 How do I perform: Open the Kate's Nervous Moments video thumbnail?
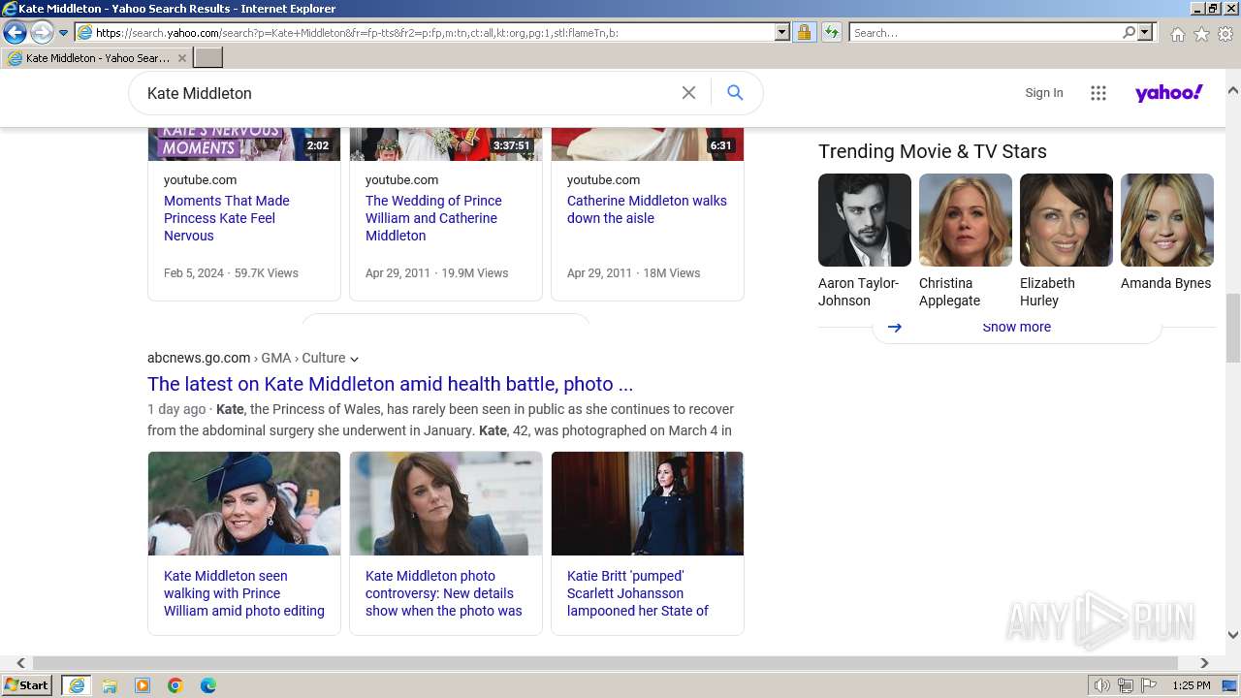click(244, 143)
